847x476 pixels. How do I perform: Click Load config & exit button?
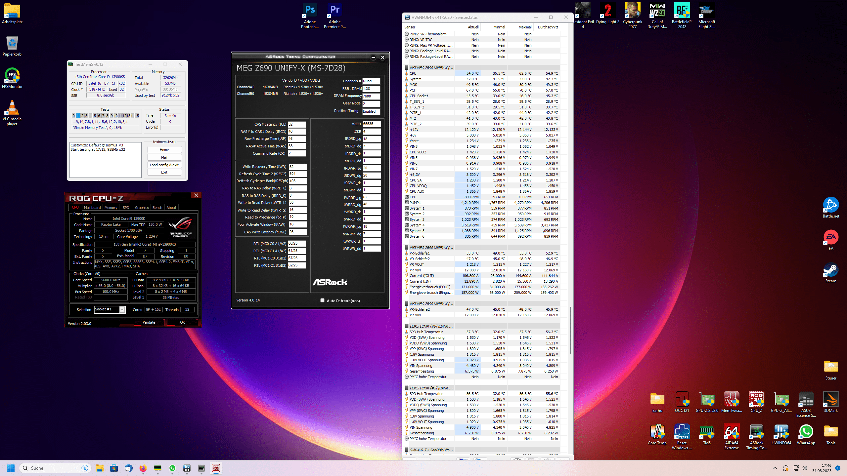[x=164, y=165]
